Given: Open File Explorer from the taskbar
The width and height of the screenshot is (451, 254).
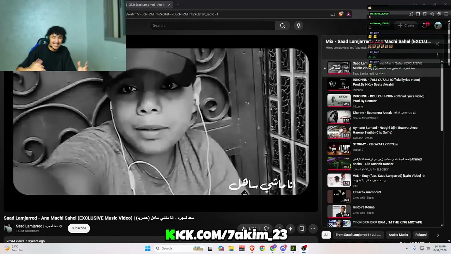Looking at the screenshot, I should (x=231, y=248).
